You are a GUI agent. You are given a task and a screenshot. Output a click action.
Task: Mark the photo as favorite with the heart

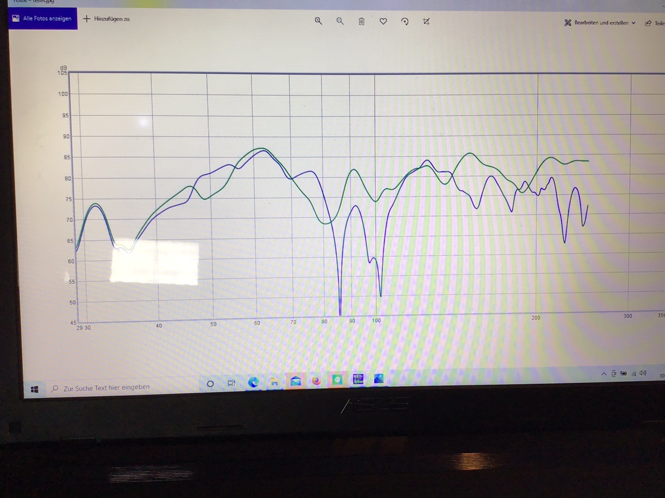(383, 21)
